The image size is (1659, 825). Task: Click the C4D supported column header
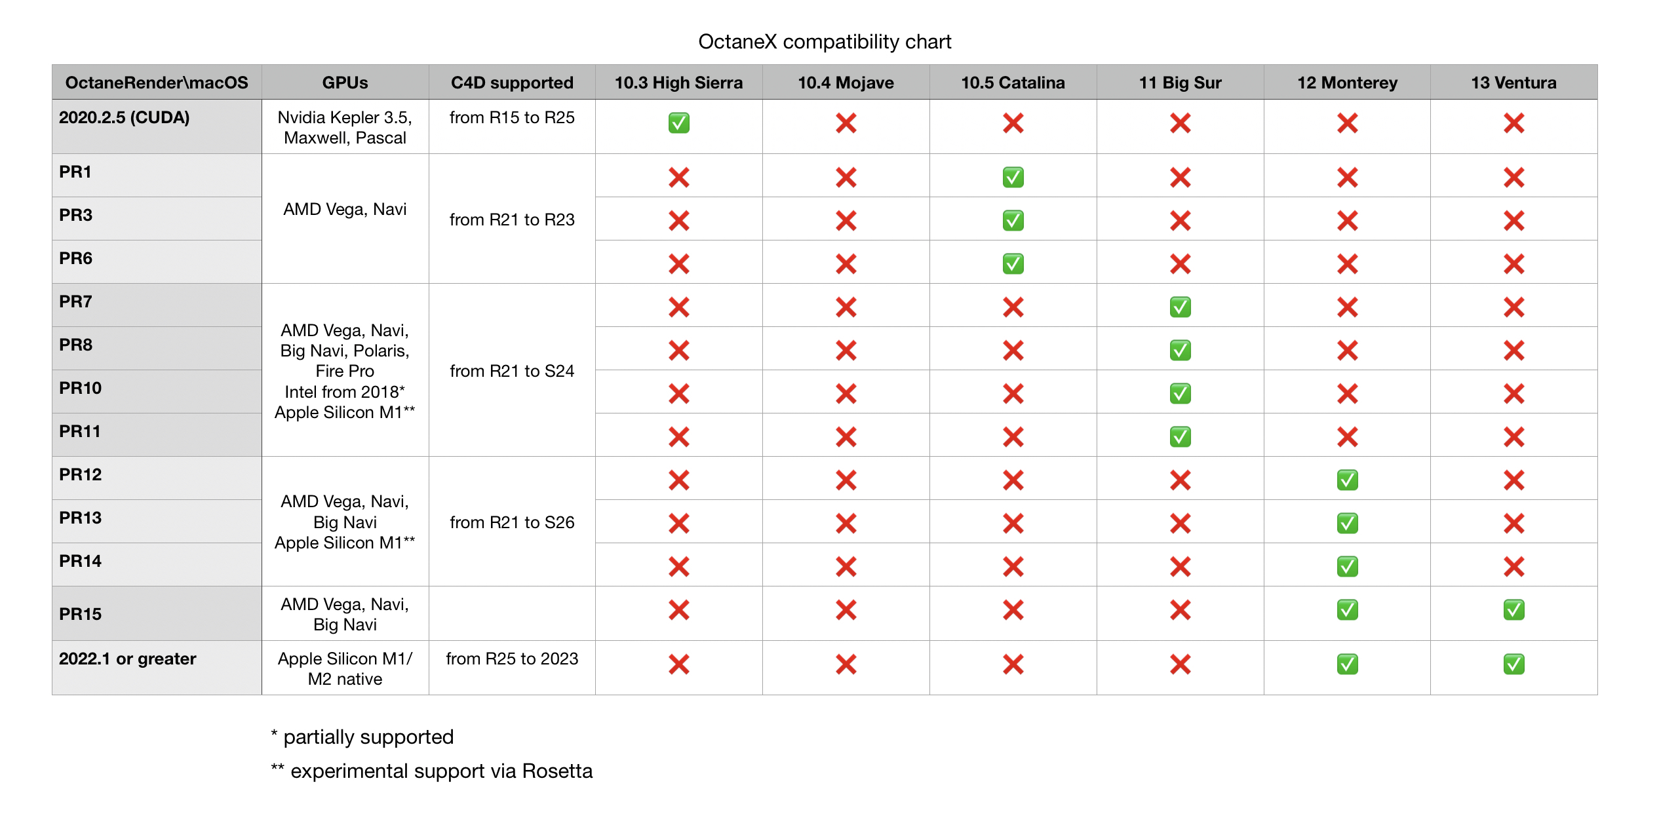512,83
